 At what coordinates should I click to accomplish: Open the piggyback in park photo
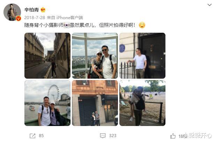tap(142, 103)
